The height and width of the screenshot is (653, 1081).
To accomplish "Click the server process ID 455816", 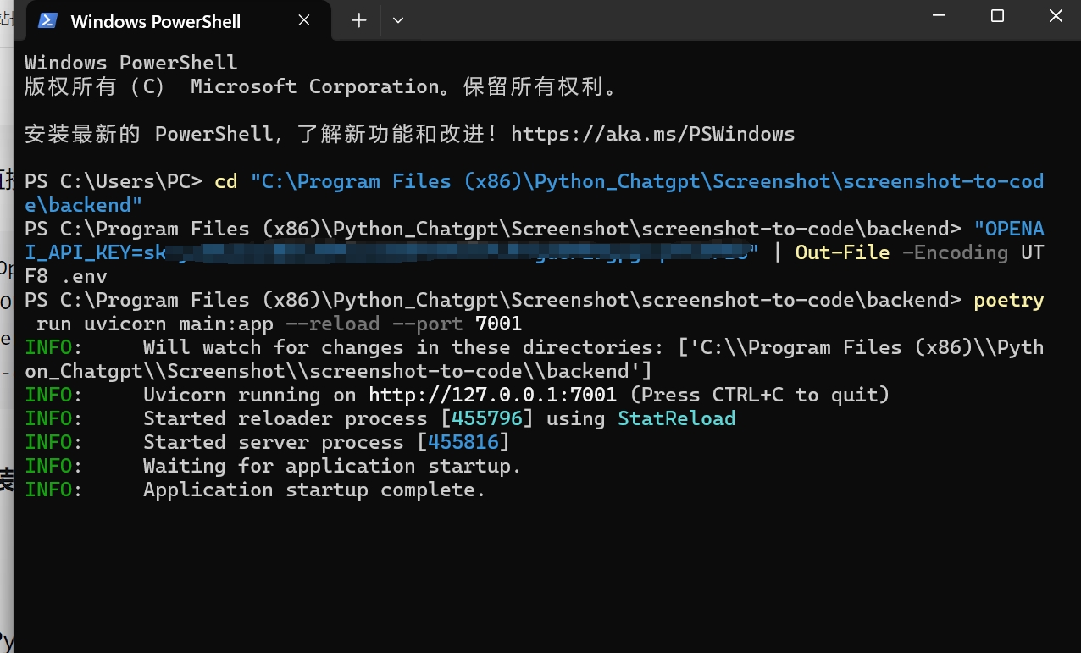I will [464, 441].
